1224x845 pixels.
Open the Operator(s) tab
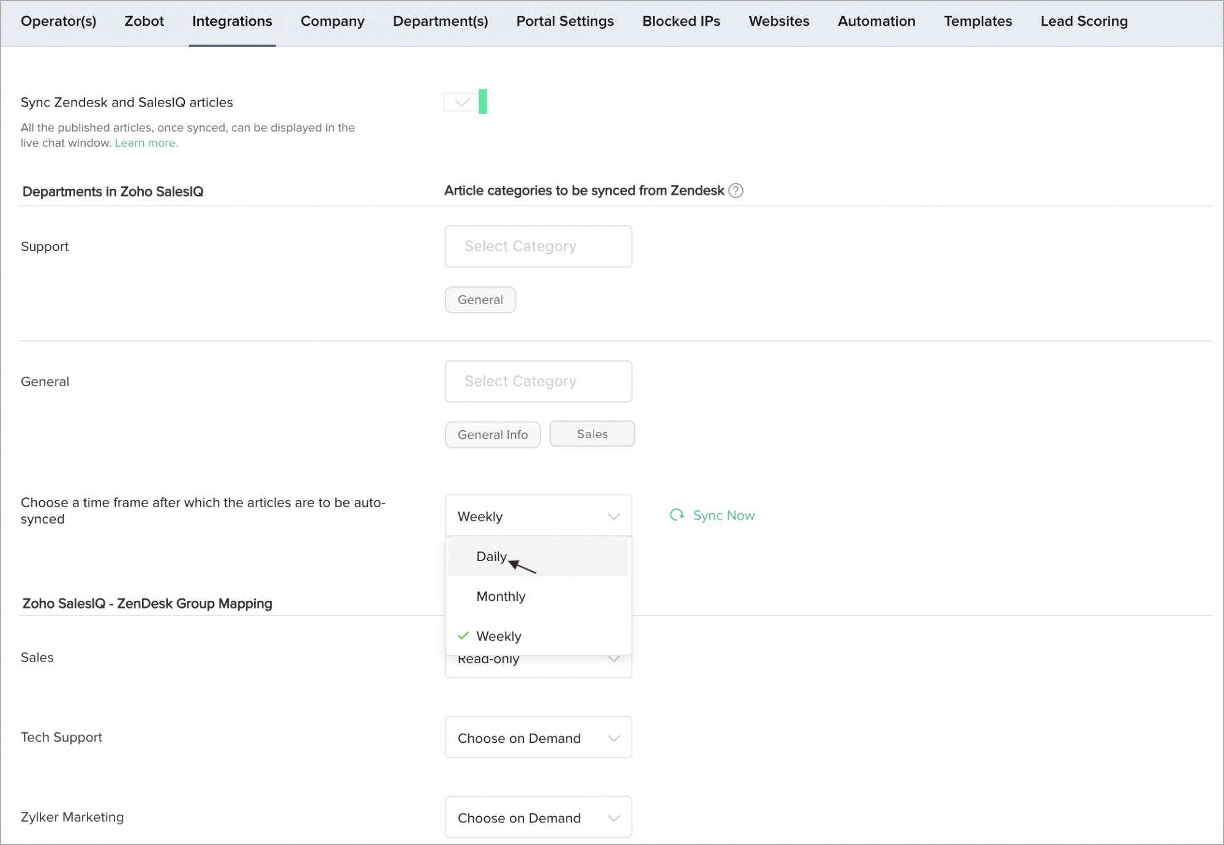tap(59, 21)
